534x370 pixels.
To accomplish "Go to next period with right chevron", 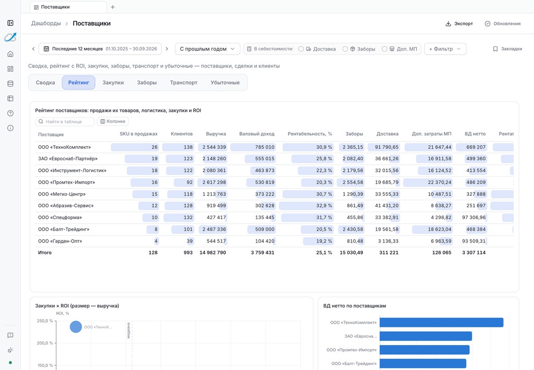I will click(x=167, y=49).
